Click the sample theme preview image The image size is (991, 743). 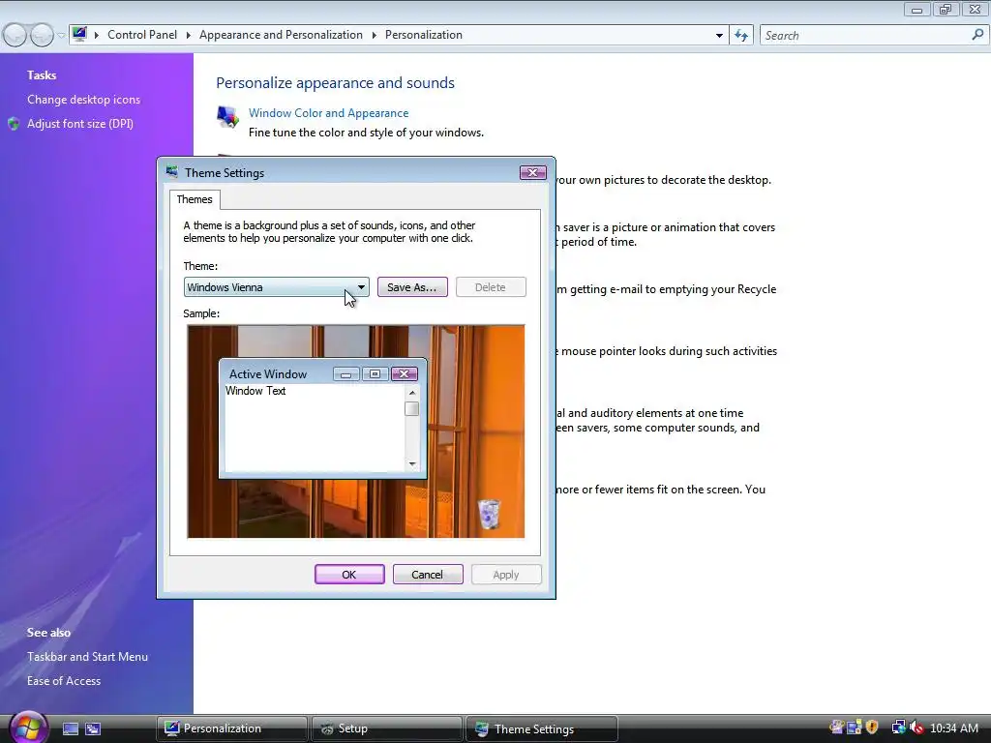click(356, 431)
